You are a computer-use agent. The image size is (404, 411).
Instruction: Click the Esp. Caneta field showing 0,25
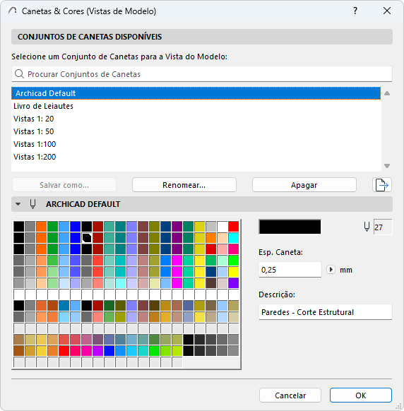pos(290,270)
